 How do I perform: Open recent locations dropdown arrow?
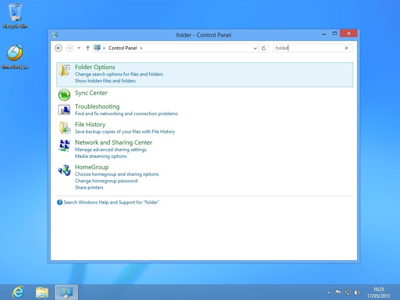79,48
